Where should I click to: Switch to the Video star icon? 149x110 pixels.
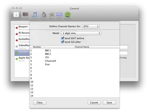tap(51, 16)
